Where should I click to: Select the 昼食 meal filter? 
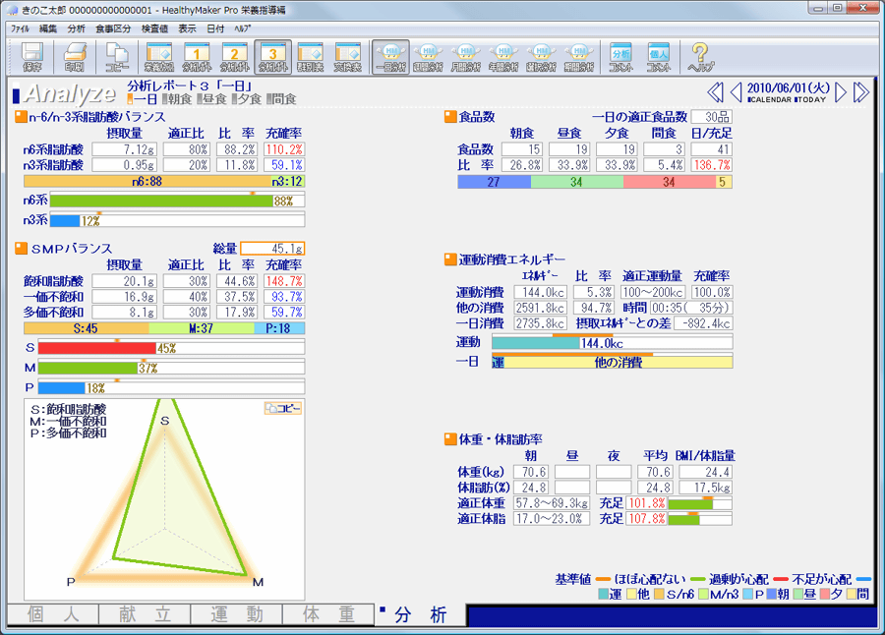[x=212, y=99]
